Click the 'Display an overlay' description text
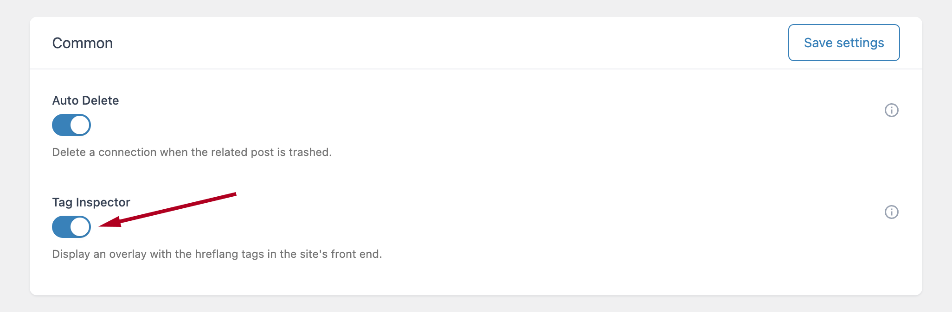 point(217,254)
